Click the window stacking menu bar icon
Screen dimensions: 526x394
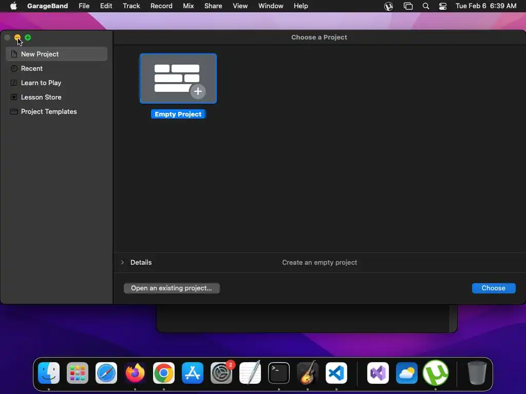point(408,6)
